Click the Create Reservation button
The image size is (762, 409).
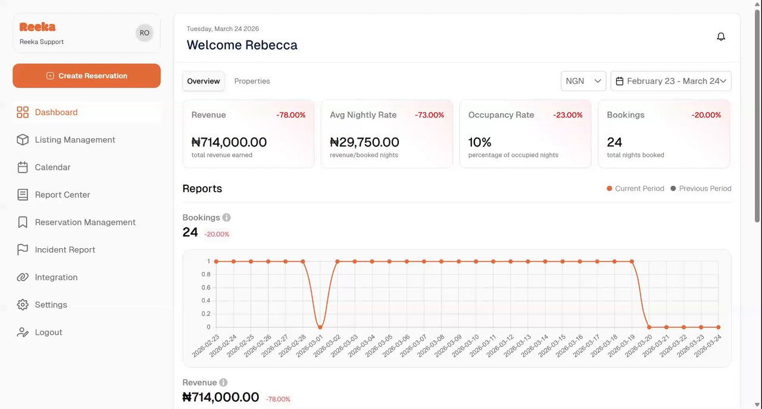click(87, 76)
